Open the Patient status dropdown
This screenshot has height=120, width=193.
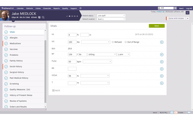tap(111, 16)
